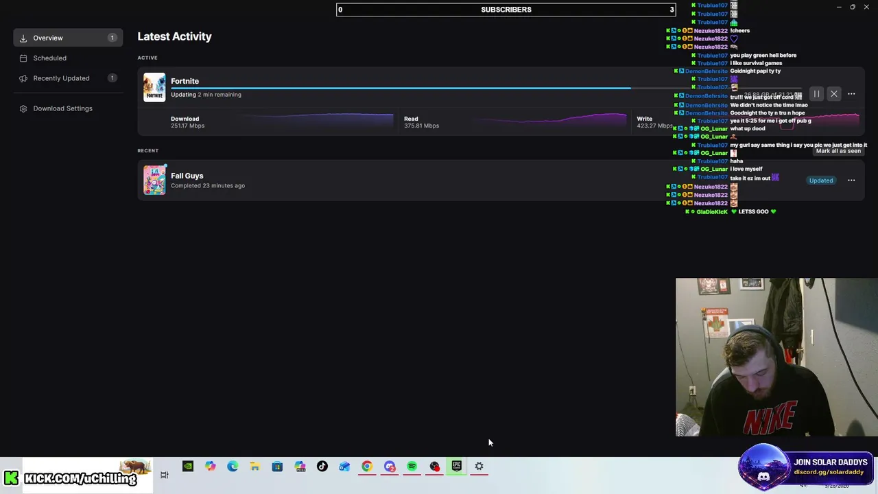Open File Explorer from the taskbar
This screenshot has height=494, width=878.
(x=254, y=467)
